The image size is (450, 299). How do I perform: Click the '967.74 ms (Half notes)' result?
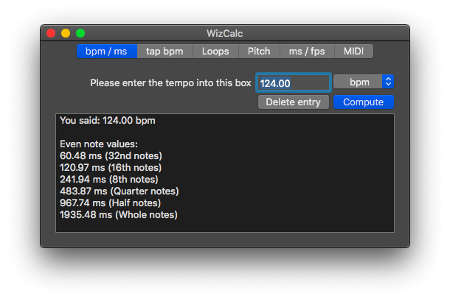(110, 203)
